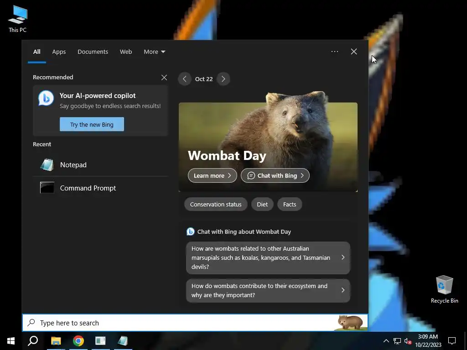Viewport: 467px width, 350px height.
Task: Click Learn more about Wombat Day
Action: pyautogui.click(x=213, y=175)
